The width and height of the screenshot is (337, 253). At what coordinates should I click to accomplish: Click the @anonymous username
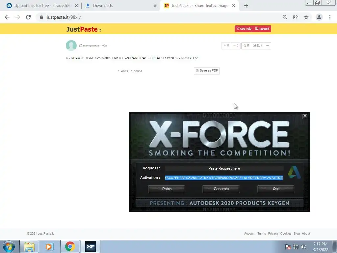click(x=89, y=45)
